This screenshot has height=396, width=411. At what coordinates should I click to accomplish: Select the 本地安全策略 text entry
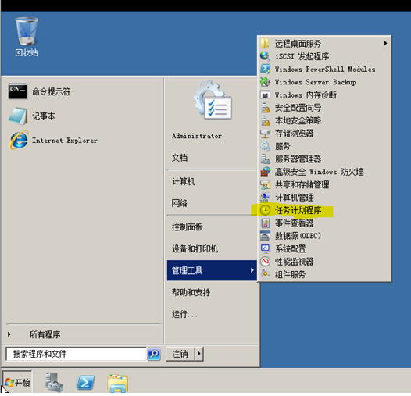[x=298, y=120]
